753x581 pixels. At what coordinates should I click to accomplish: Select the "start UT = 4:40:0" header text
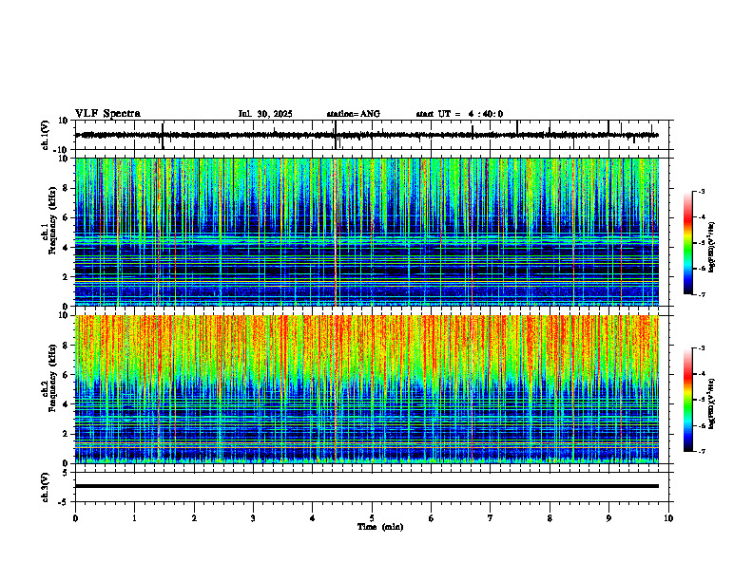[x=459, y=114]
